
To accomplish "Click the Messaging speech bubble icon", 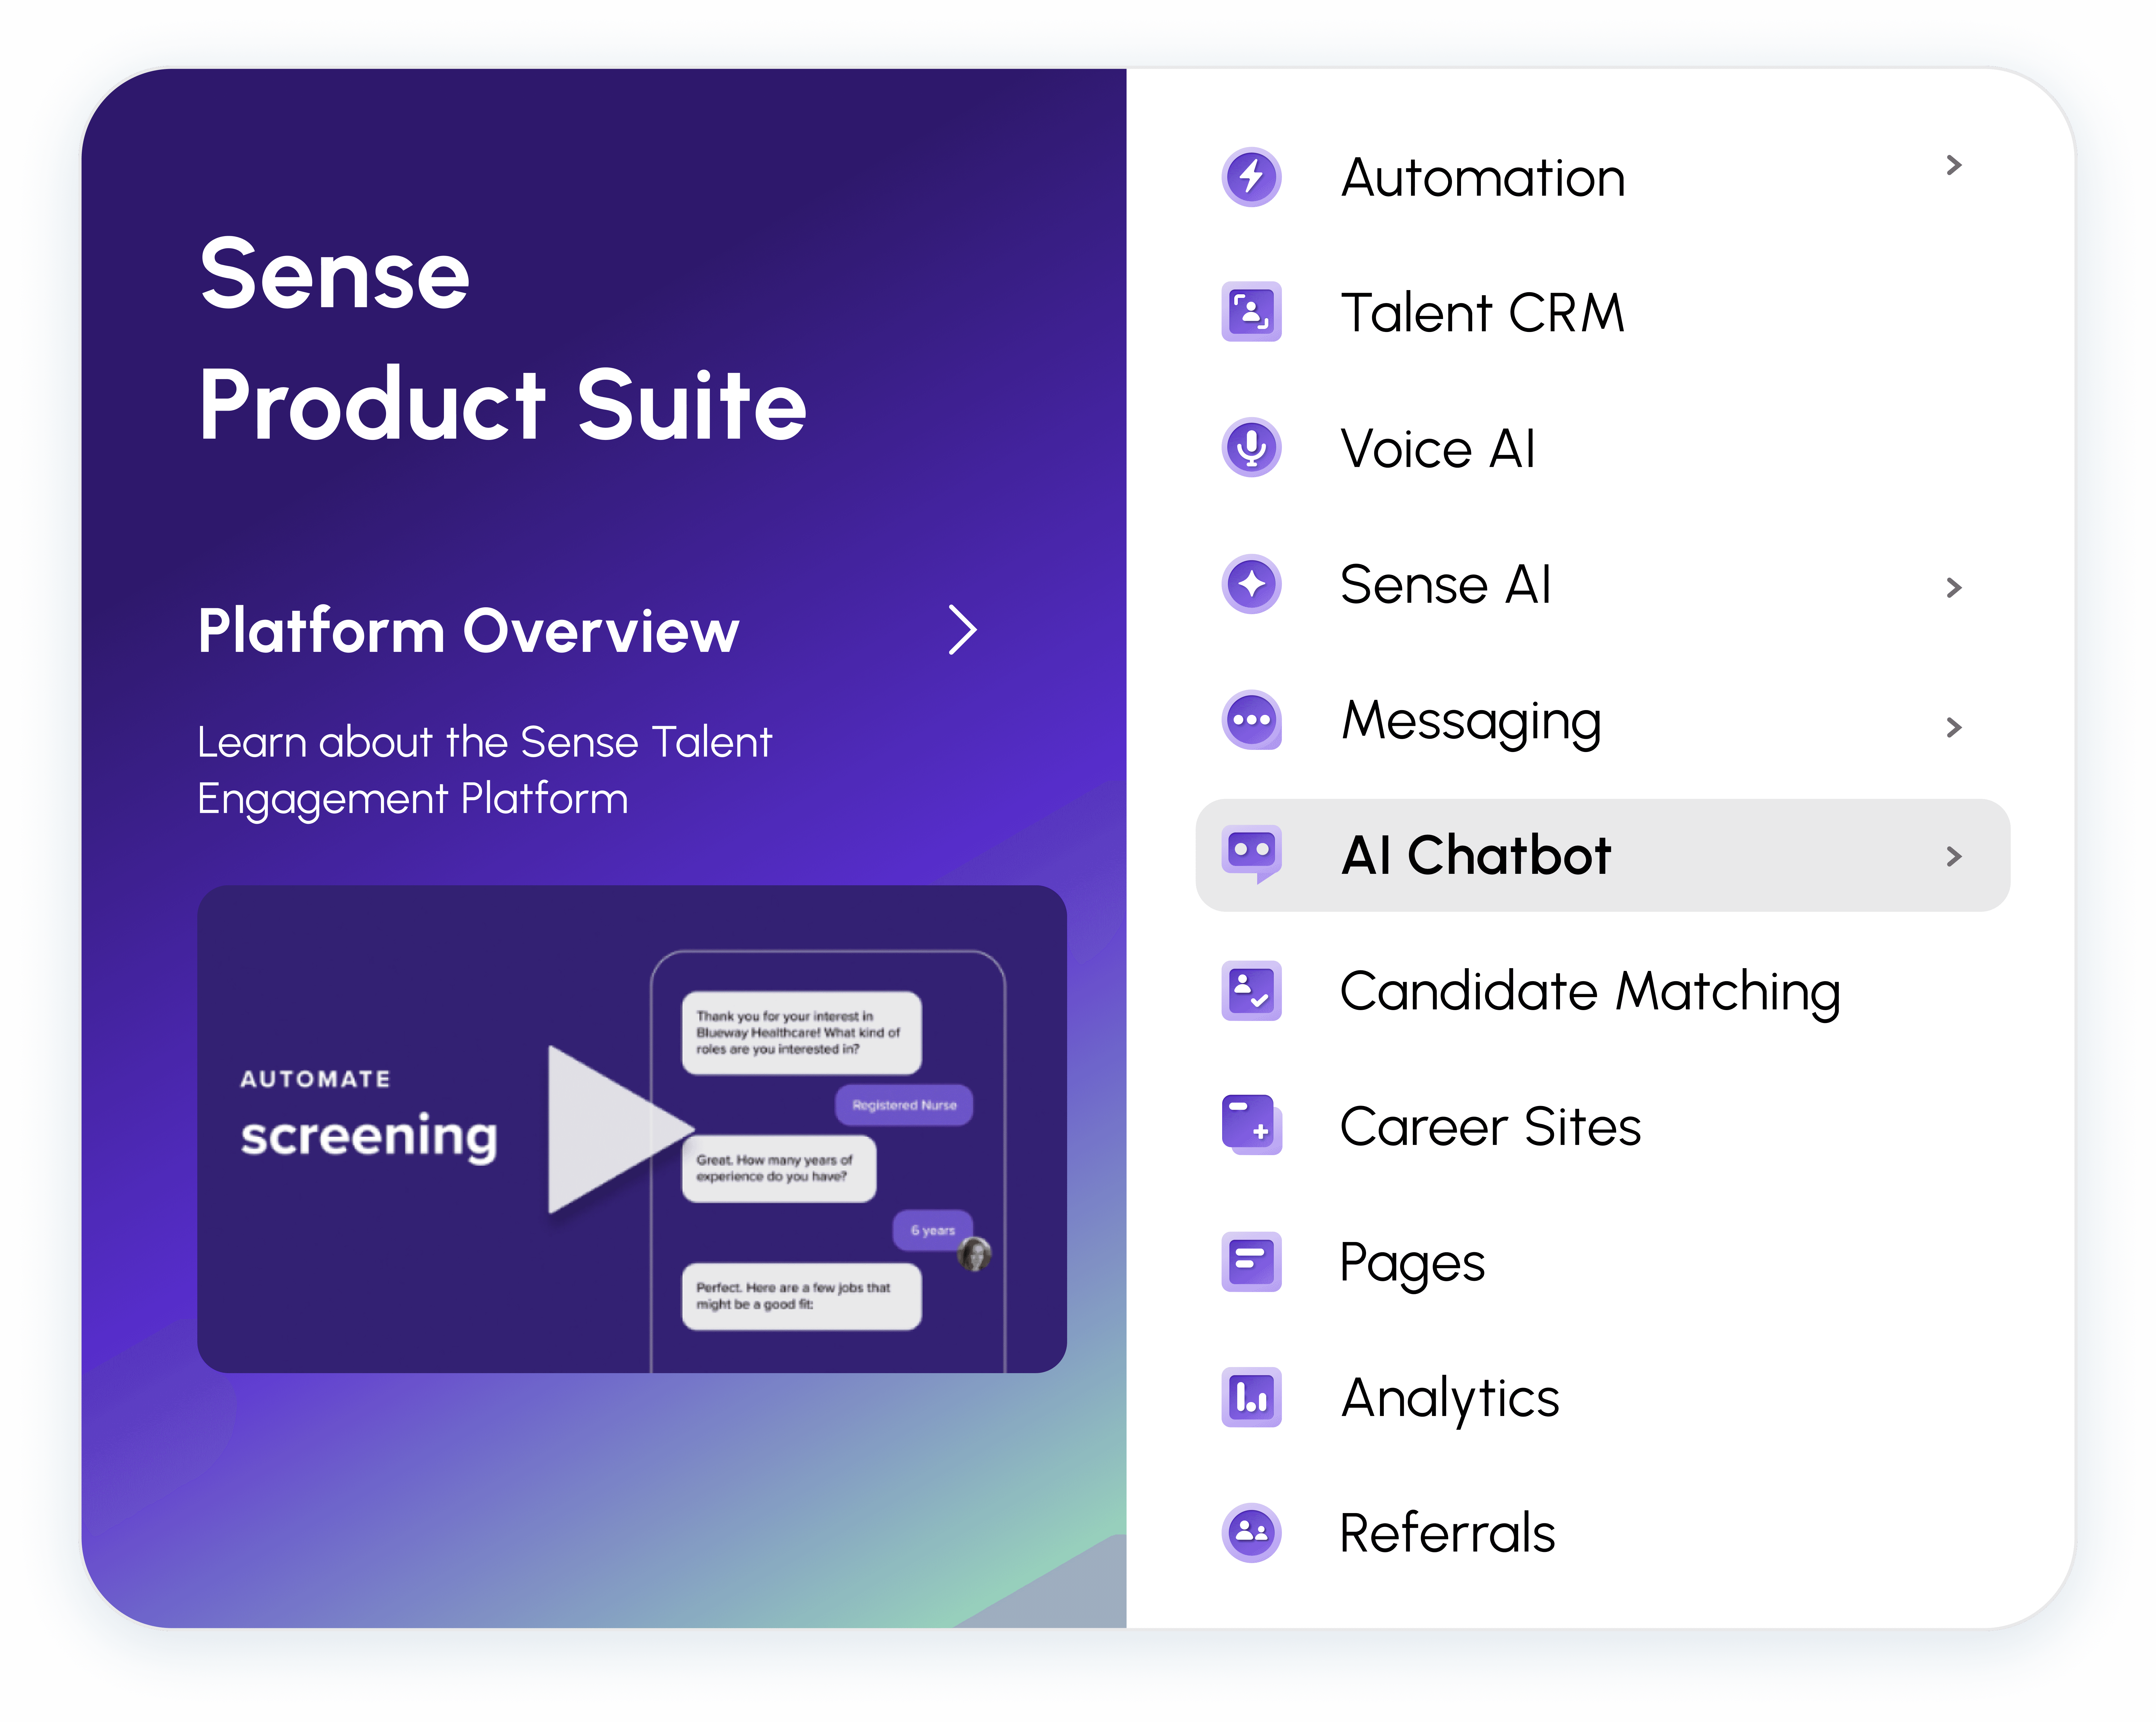I will click(x=1251, y=719).
